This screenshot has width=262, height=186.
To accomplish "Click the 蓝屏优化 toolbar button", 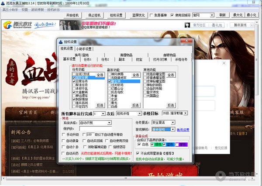I will coord(138,15).
